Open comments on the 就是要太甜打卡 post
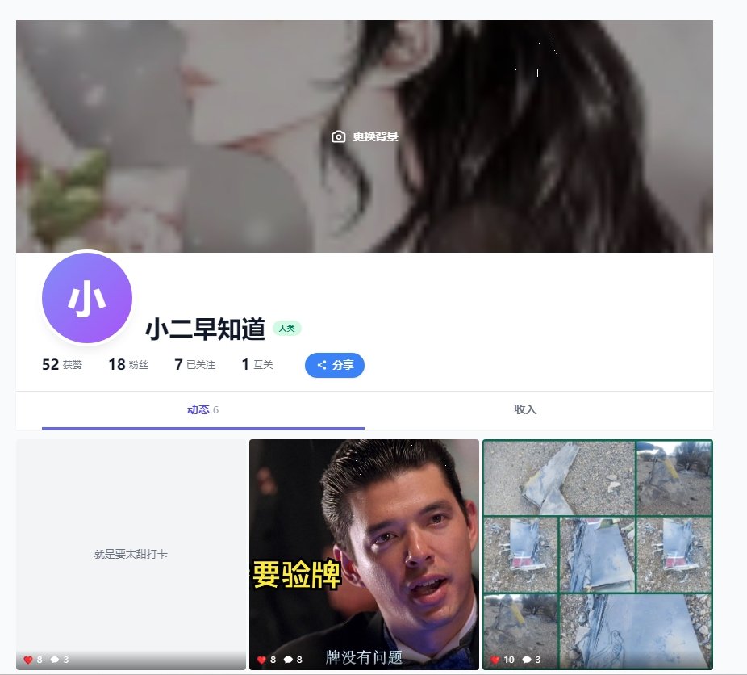The height and width of the screenshot is (675, 747). pyautogui.click(x=55, y=660)
